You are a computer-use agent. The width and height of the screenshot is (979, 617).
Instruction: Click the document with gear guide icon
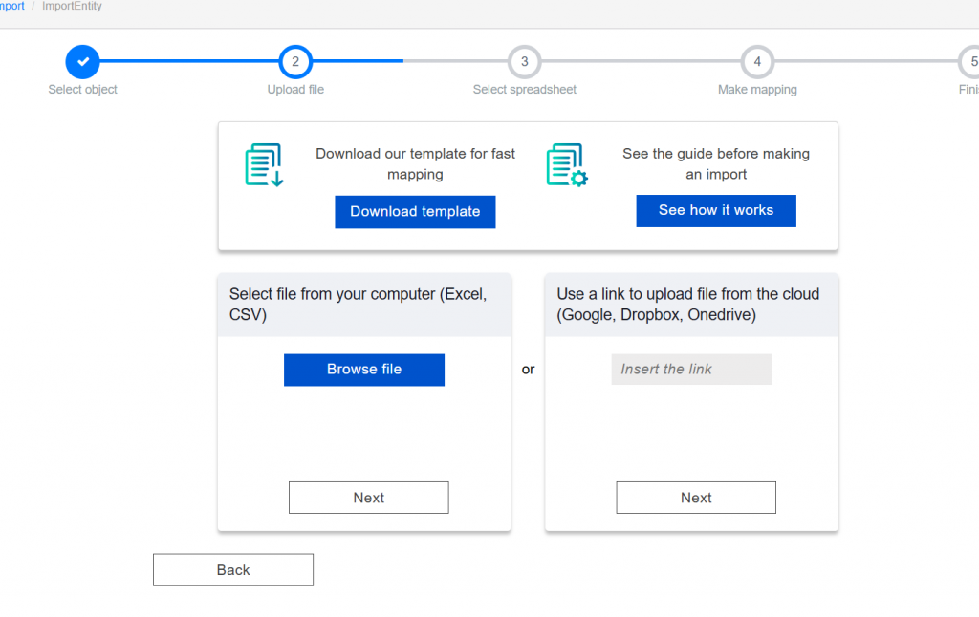pyautogui.click(x=566, y=164)
